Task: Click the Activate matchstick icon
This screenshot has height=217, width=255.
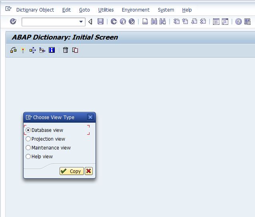Action: (23, 50)
